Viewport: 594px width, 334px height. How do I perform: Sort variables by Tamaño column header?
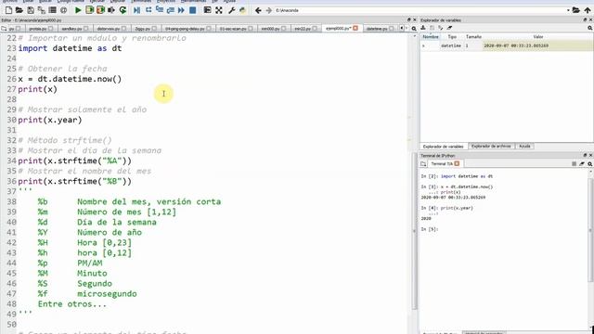(473, 37)
